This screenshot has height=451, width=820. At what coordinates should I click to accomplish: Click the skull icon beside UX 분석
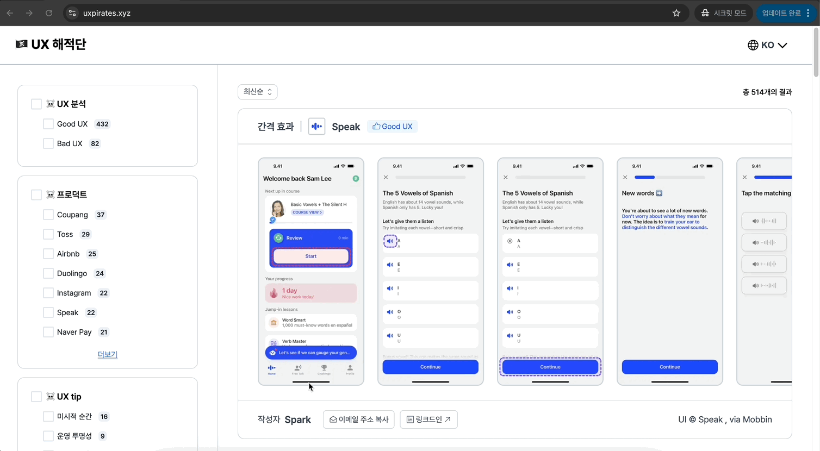(x=50, y=104)
